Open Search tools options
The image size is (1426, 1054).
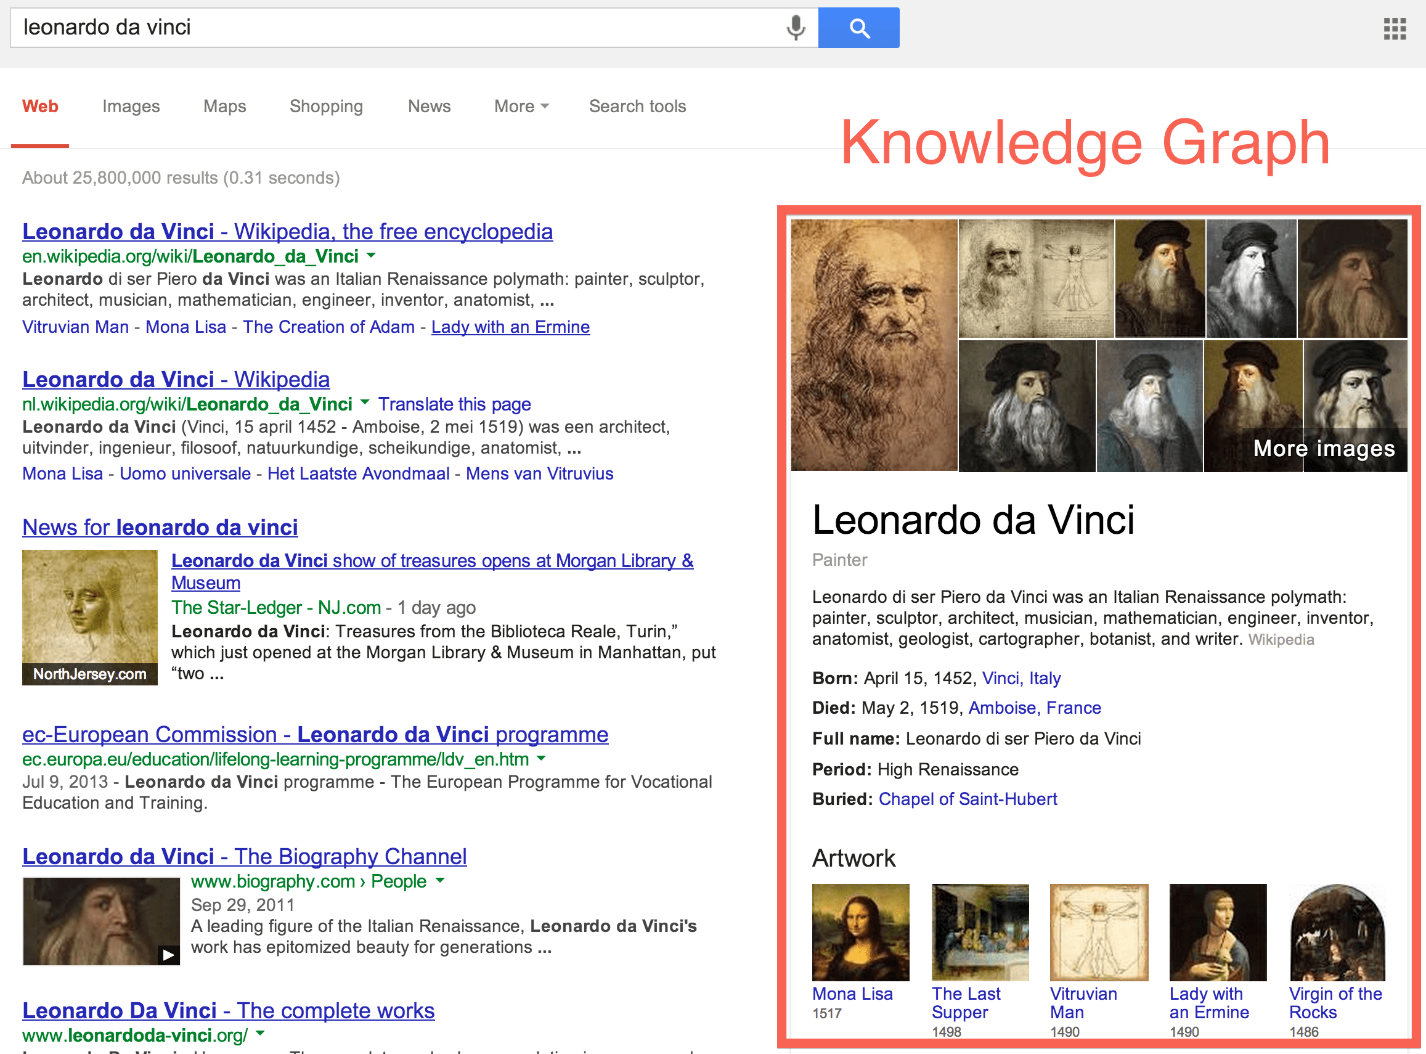(x=637, y=107)
